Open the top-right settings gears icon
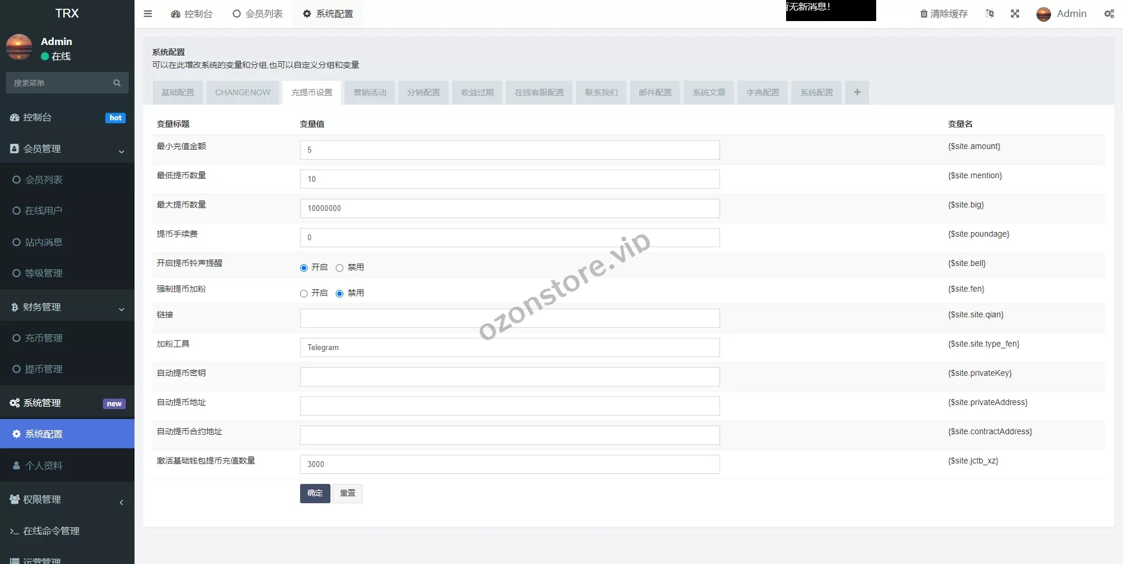This screenshot has height=564, width=1123. tap(1109, 13)
